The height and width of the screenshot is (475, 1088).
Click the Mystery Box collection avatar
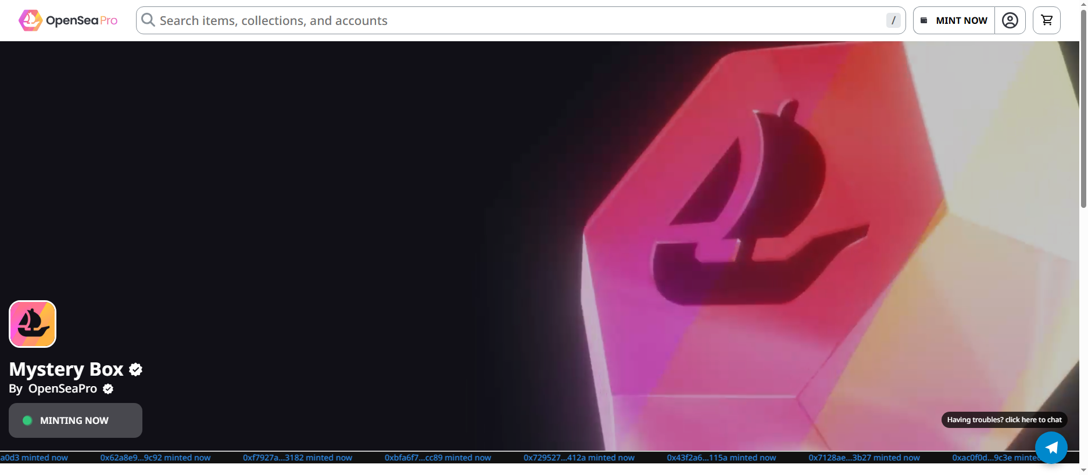(x=33, y=324)
